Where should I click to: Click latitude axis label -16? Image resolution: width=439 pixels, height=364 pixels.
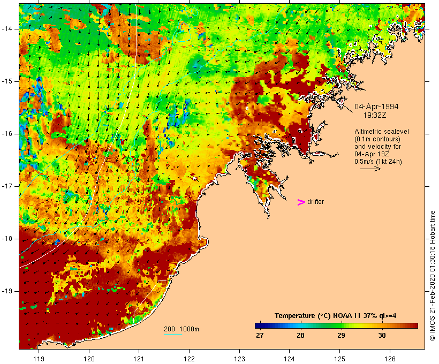[7, 134]
